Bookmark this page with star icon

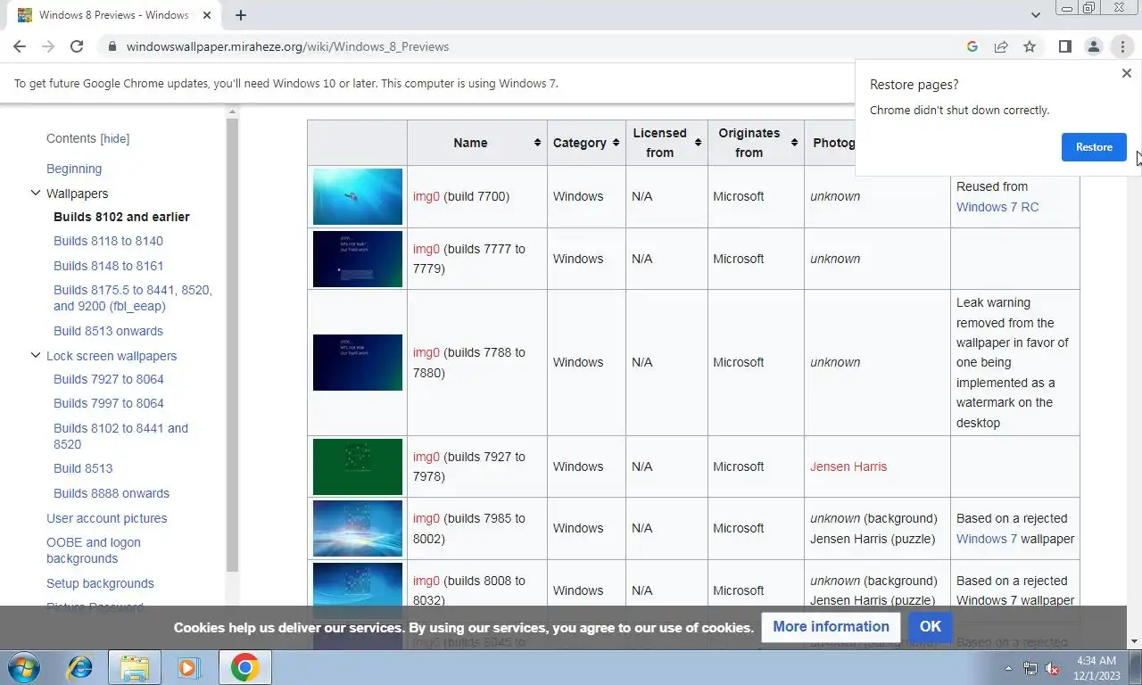click(1030, 46)
